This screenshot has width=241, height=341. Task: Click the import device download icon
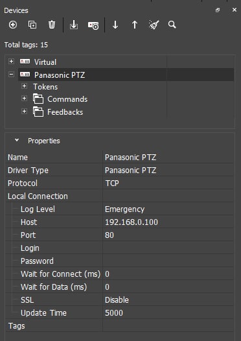(74, 25)
